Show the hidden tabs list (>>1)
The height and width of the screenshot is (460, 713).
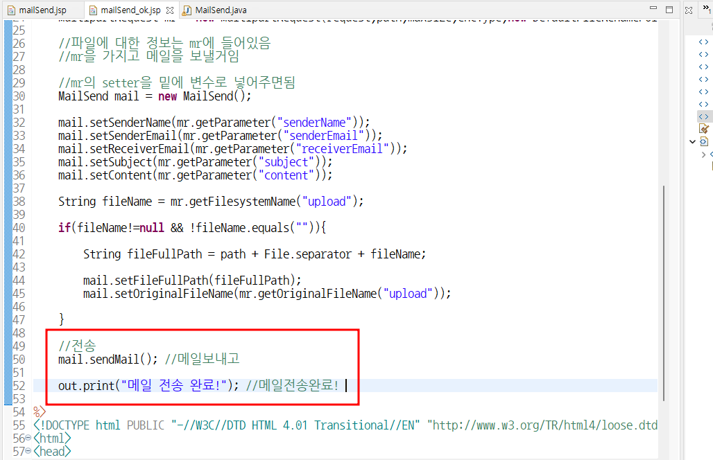pyautogui.click(x=707, y=9)
